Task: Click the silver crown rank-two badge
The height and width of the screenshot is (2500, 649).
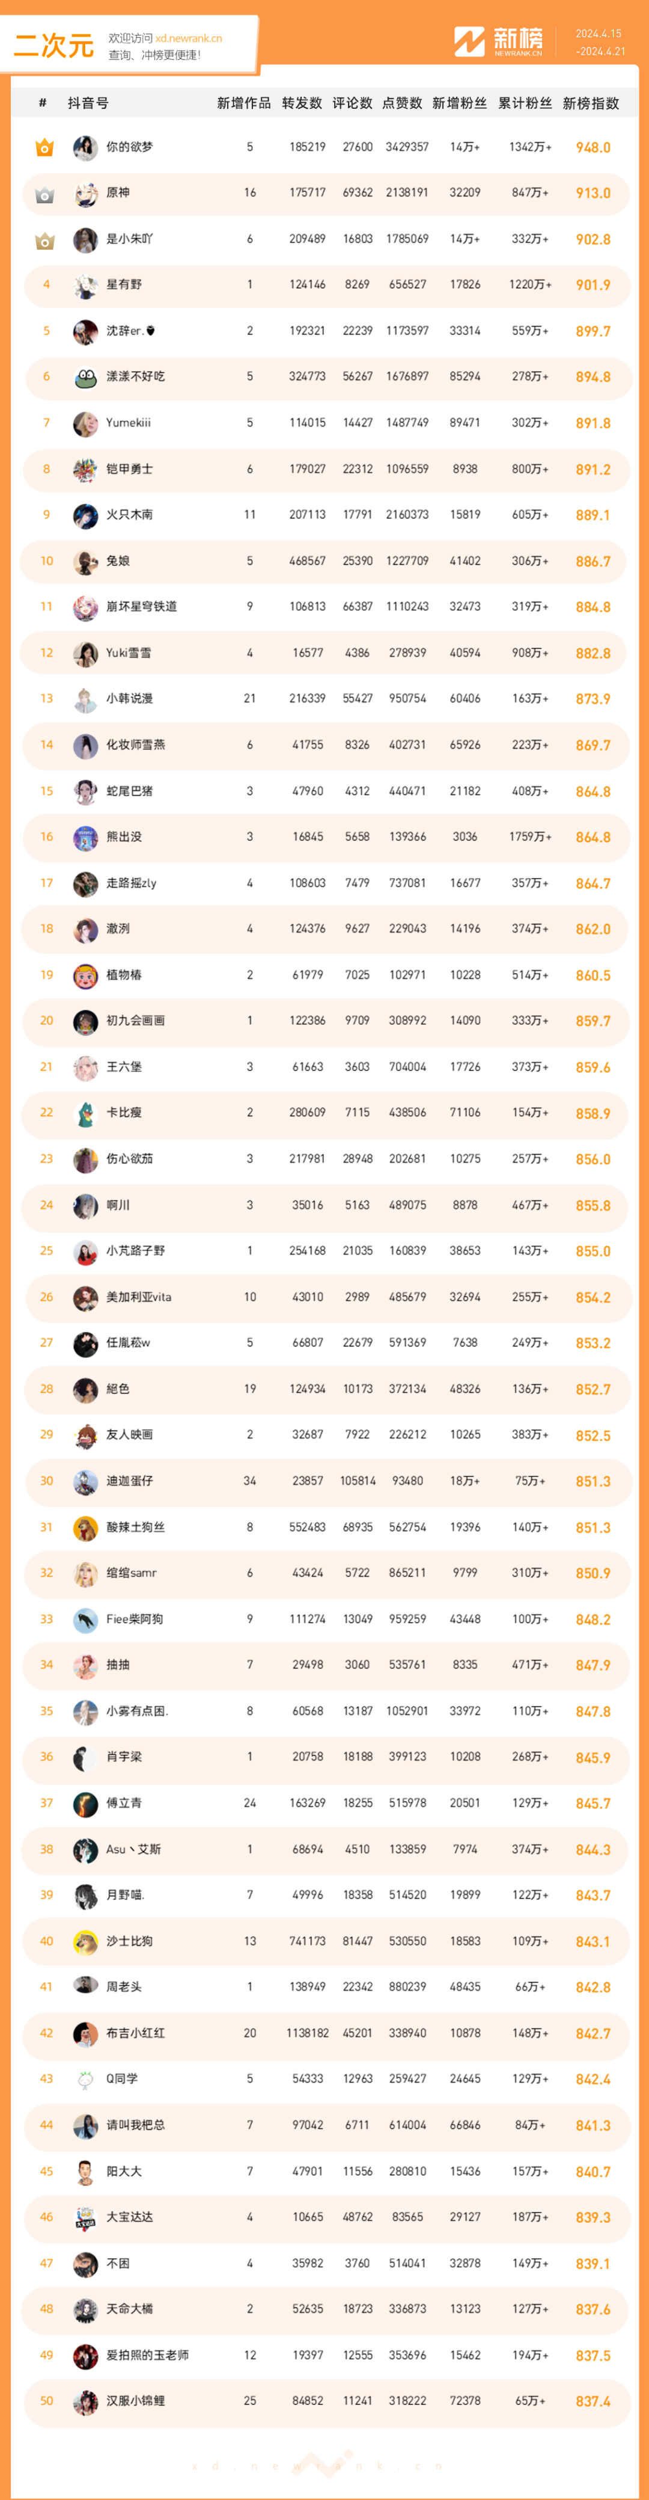Action: tap(44, 194)
